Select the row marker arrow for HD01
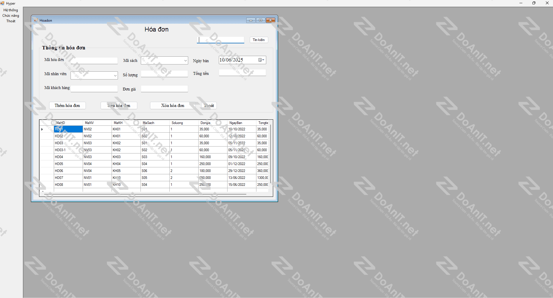This screenshot has width=553, height=298. 42,129
